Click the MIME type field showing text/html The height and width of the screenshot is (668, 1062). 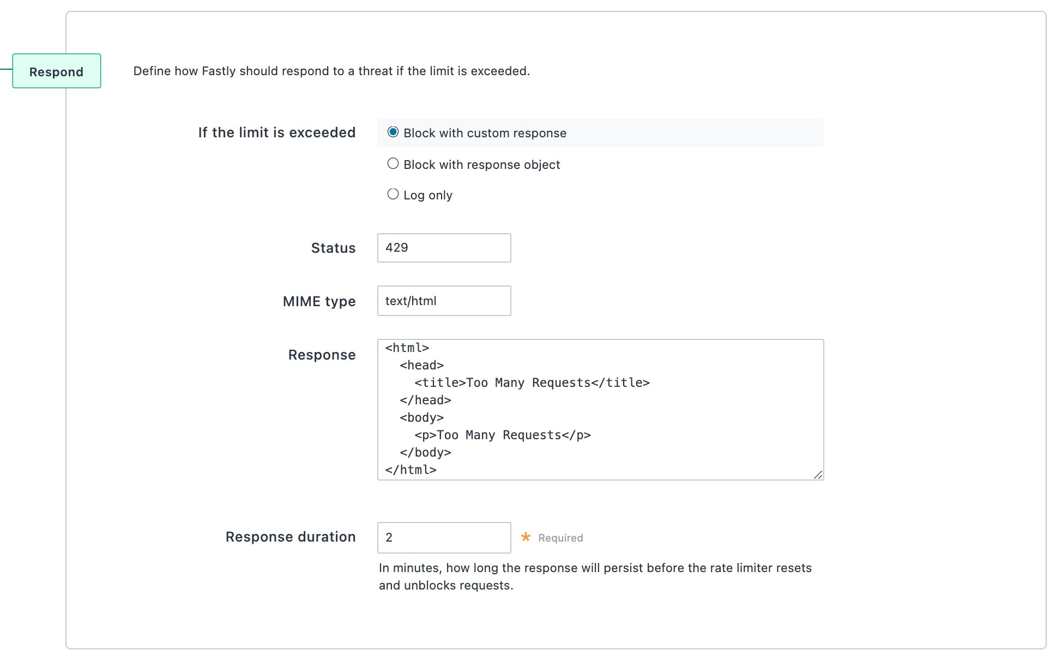[443, 301]
